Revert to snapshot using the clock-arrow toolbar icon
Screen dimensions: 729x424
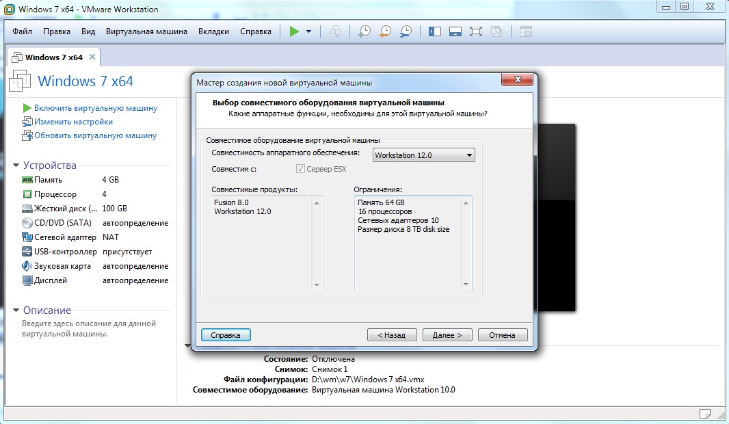(x=385, y=31)
